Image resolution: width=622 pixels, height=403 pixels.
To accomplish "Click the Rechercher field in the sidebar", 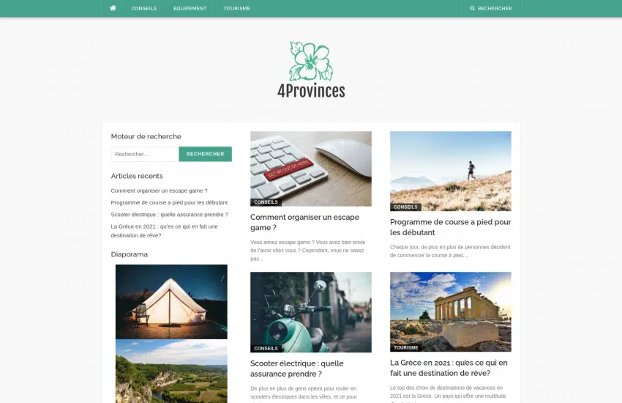I will (x=145, y=154).
